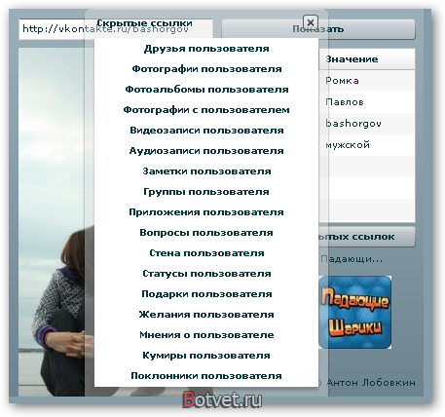Image resolution: width=445 pixels, height=417 pixels.
Task: Click the Значение column header
Action: point(367,59)
